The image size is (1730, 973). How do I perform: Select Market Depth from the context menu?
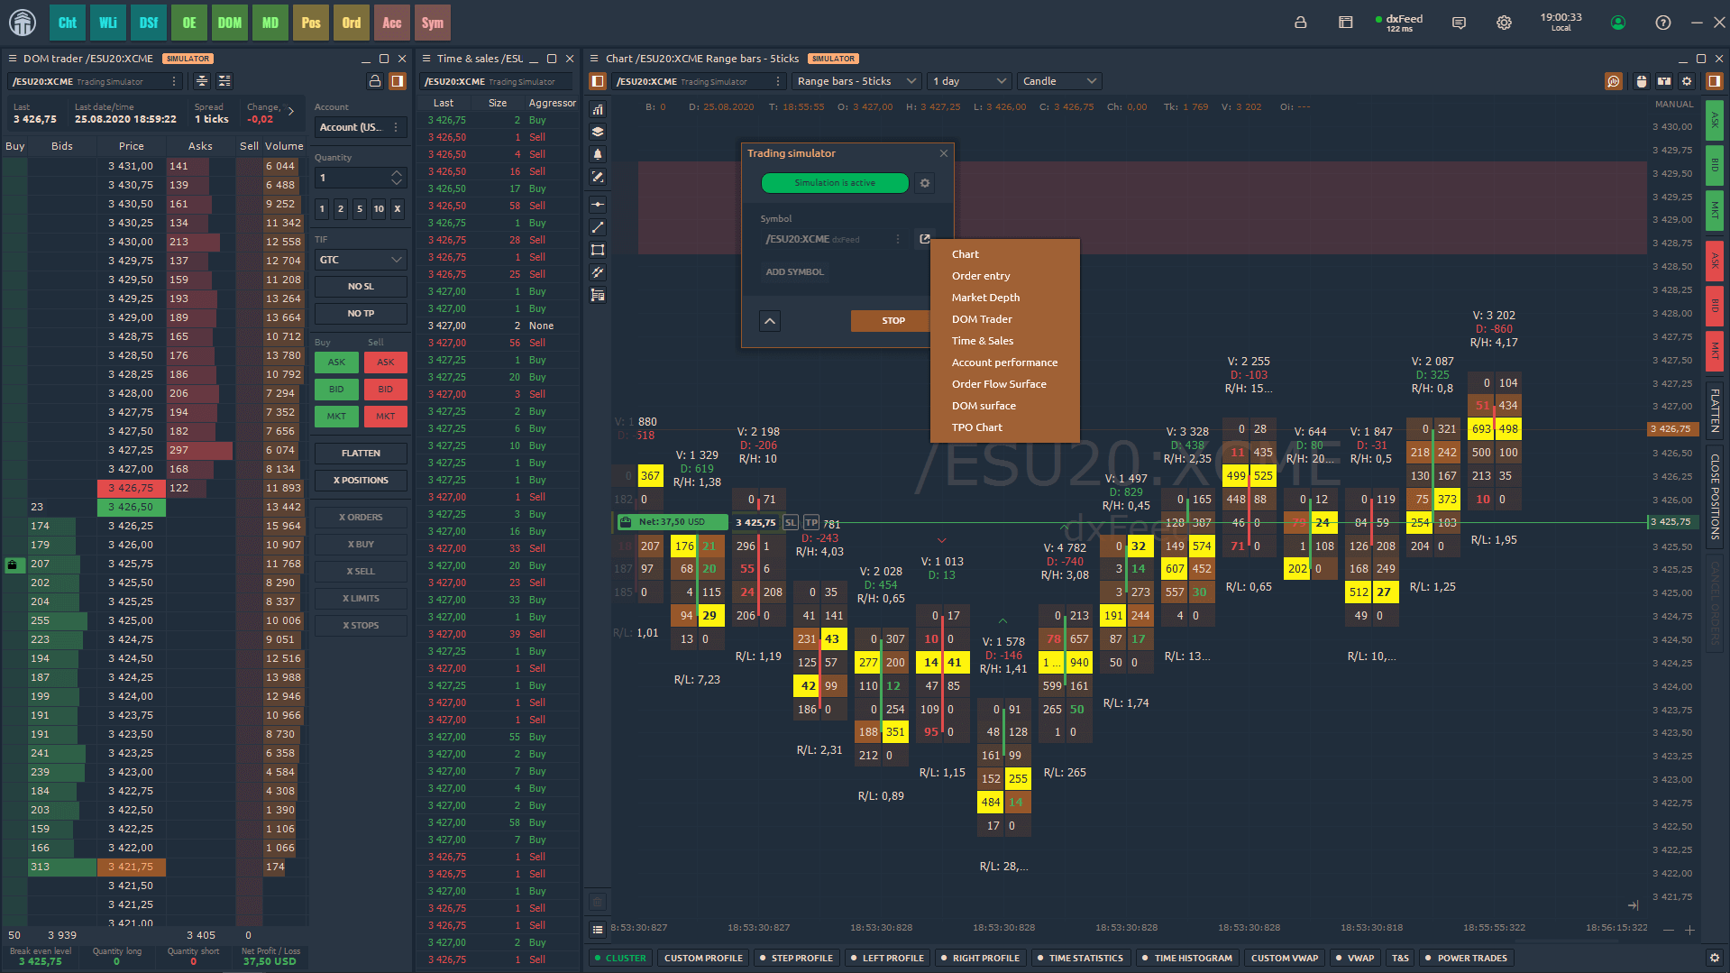1004,298
